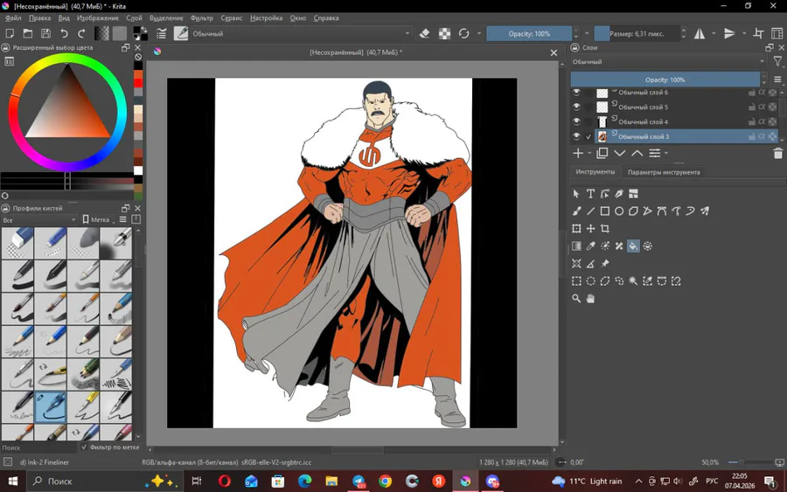787x492 pixels.
Task: Switch to 'Параметры инструмента' tab
Action: click(663, 172)
